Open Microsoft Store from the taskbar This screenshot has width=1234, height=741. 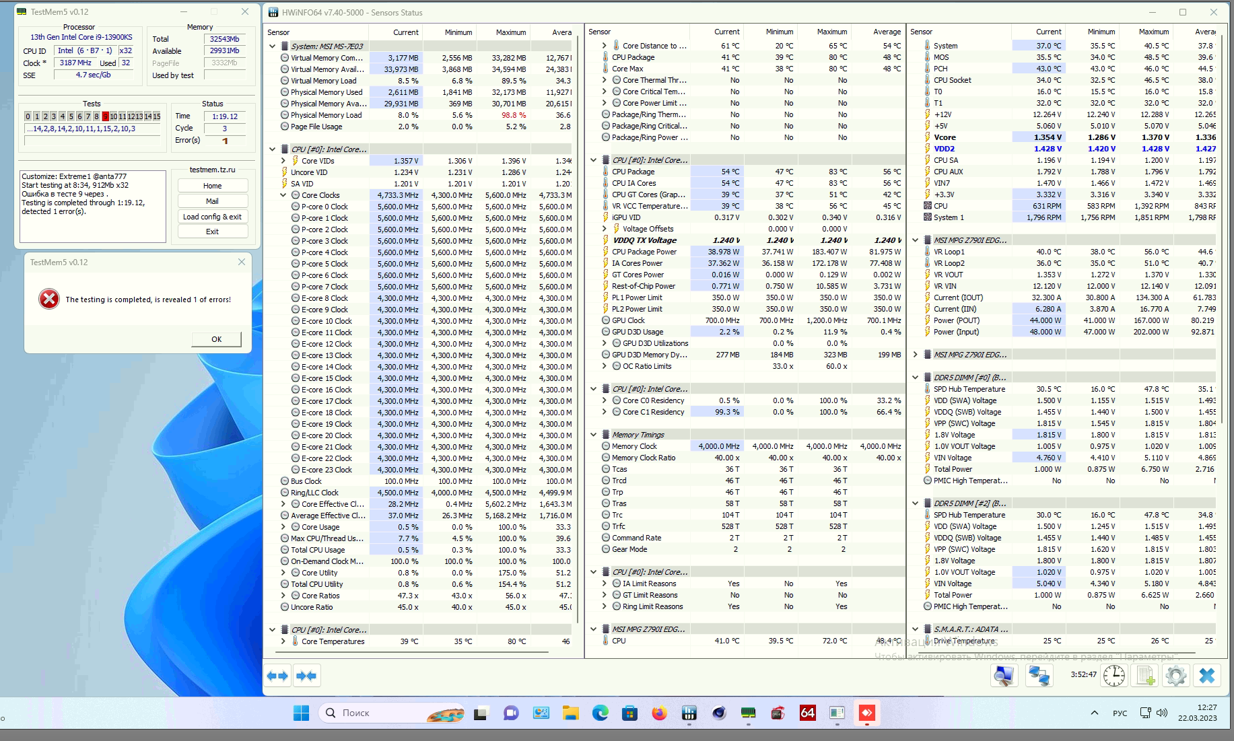click(629, 713)
